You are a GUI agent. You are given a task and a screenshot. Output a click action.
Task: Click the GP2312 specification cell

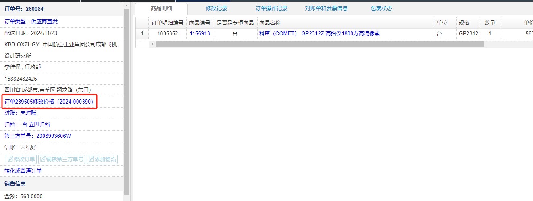[x=468, y=34]
